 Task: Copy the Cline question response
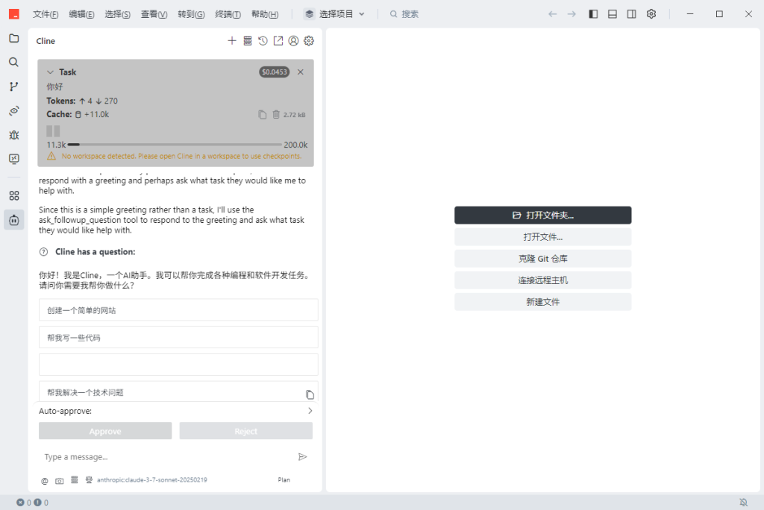point(310,394)
